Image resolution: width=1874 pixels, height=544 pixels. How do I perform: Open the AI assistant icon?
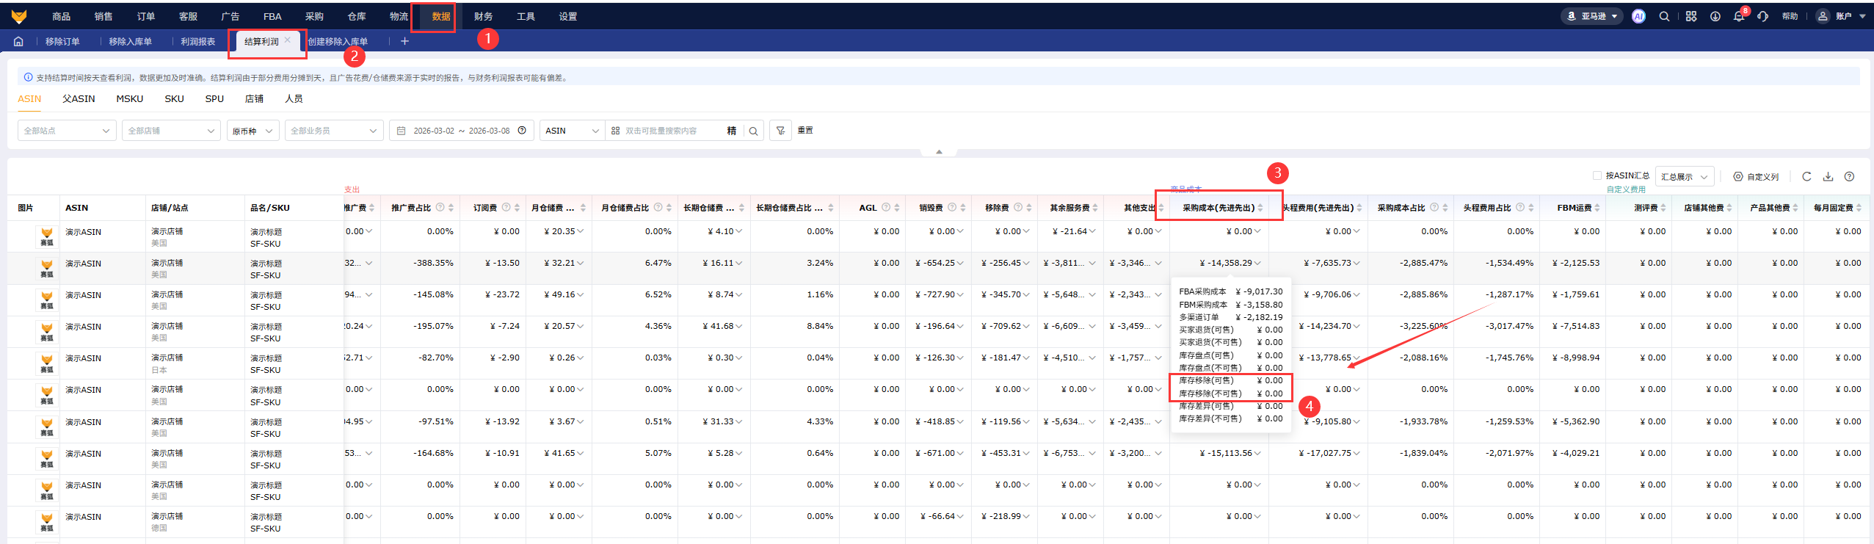1638,16
